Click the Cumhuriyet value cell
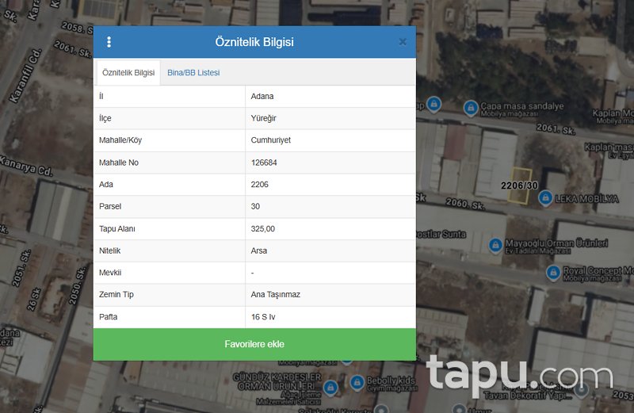This screenshot has height=413, width=634. click(330, 140)
